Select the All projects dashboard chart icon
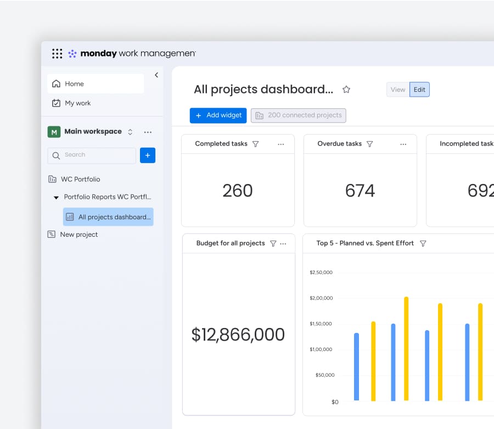494x429 pixels. [69, 217]
